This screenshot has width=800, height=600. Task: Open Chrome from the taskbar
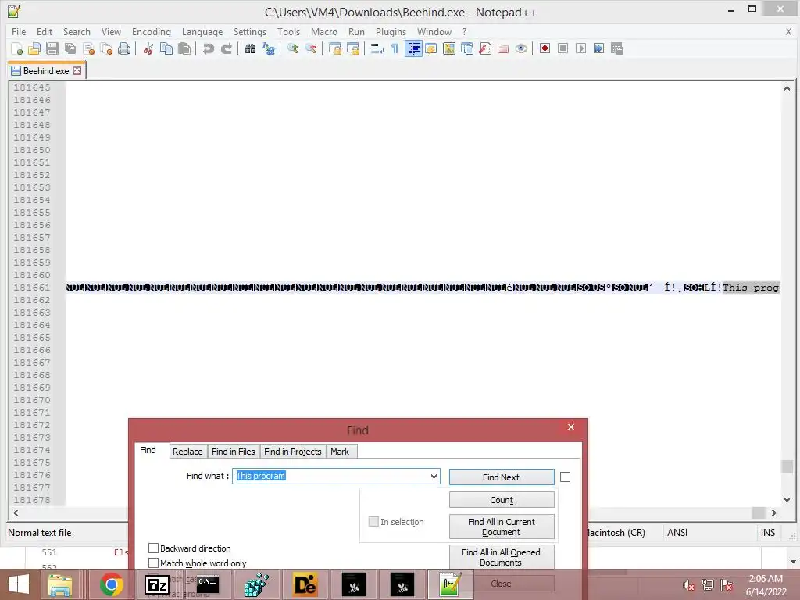(111, 584)
